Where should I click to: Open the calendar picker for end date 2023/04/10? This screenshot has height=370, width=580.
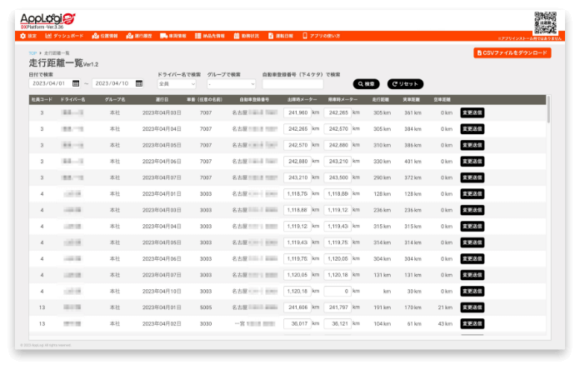click(x=139, y=83)
